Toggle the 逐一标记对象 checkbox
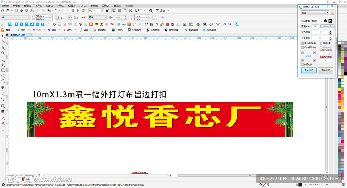Viewport: 347px width, 188px height. click(303, 43)
